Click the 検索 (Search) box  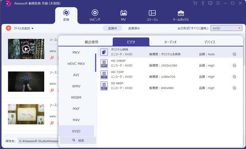[78, 140]
